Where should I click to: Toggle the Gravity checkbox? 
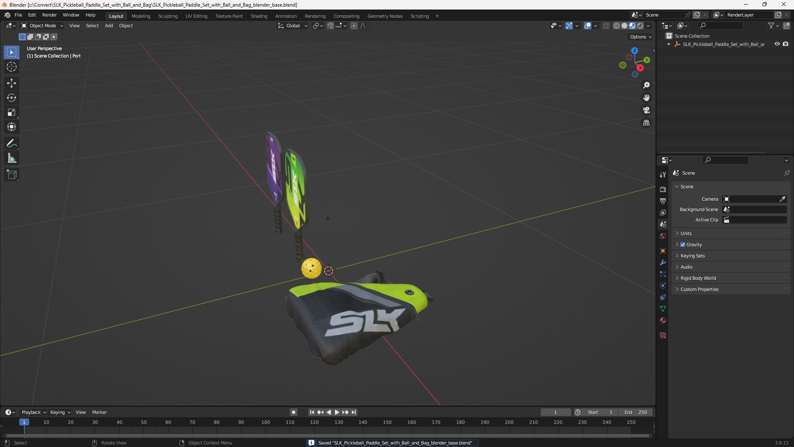[683, 245]
